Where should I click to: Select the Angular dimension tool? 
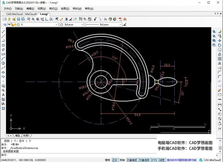[220, 123]
